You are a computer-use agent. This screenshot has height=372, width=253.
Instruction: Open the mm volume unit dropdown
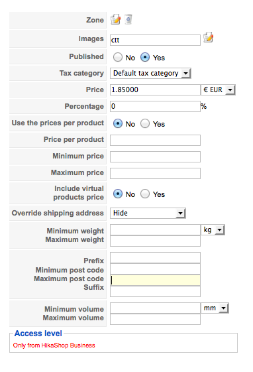click(x=215, y=308)
